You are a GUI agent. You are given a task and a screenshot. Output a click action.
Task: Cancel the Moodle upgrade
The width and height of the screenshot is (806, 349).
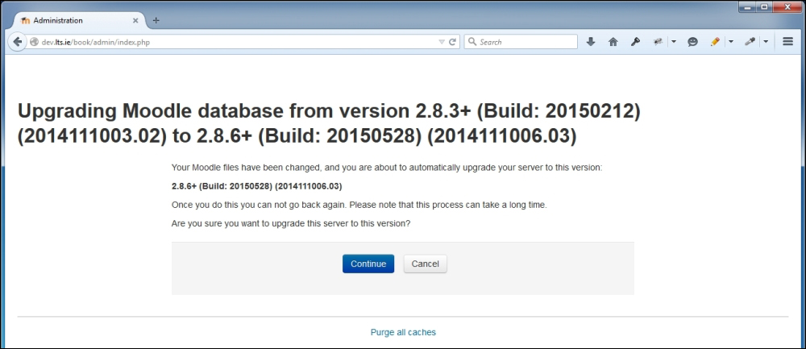[425, 264]
